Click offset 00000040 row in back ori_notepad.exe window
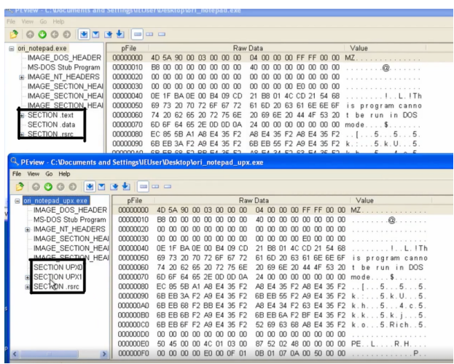 267,96
